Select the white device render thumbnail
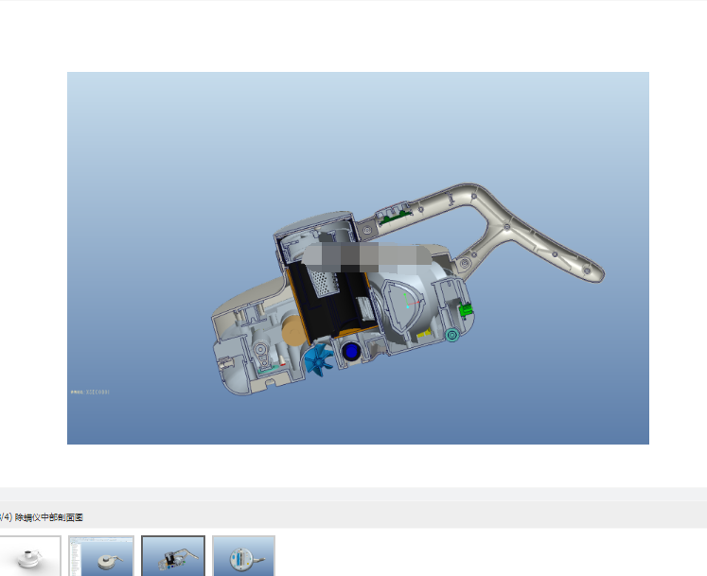 [x=29, y=556]
